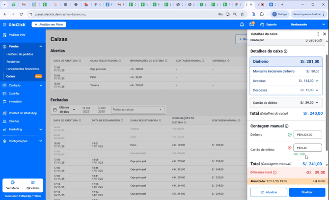Select the open Caja principal row in Abertas
Screen dimensions: 329x200
pyautogui.click(x=149, y=69)
